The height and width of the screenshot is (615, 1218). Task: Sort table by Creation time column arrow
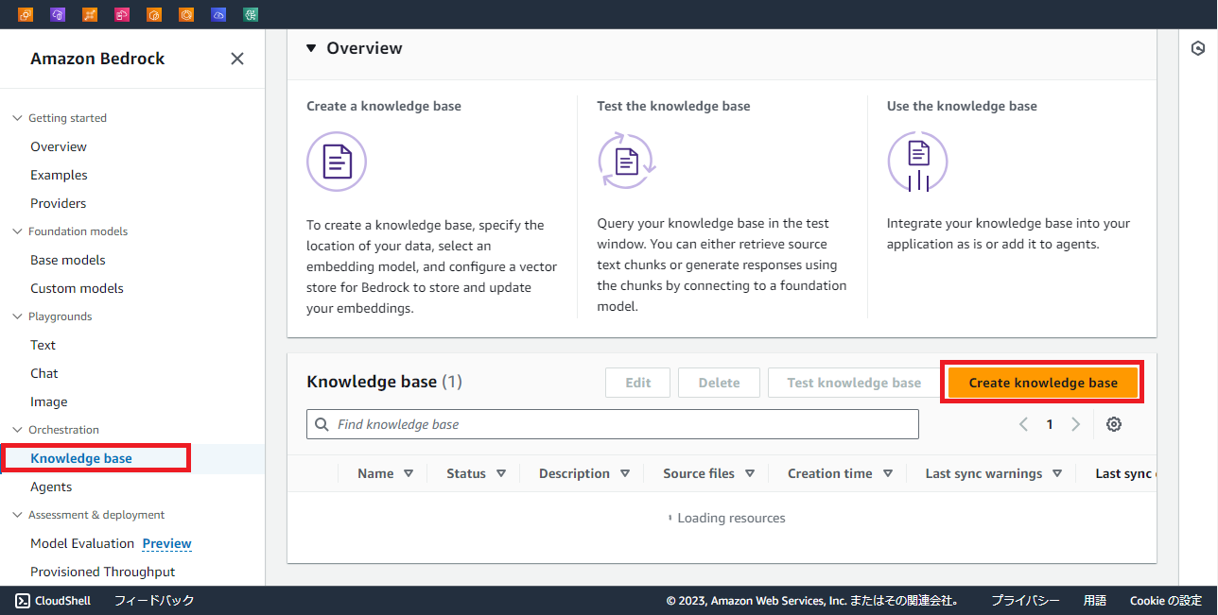pos(888,473)
